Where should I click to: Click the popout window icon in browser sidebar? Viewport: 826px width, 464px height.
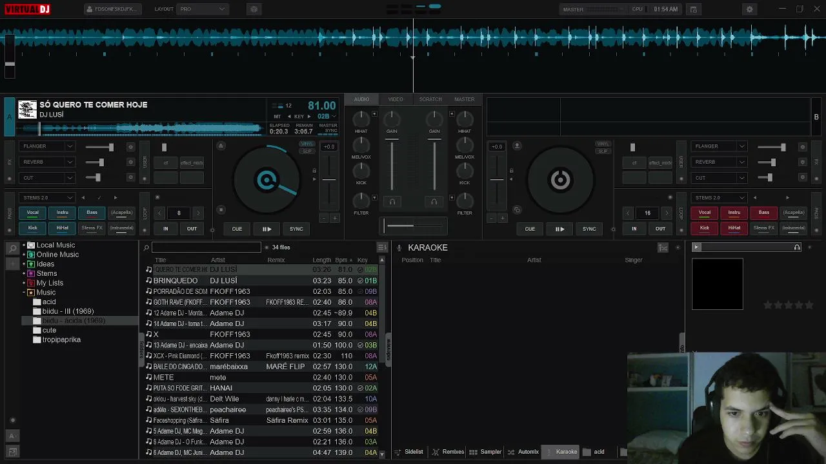tap(12, 452)
